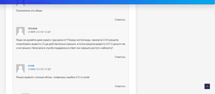Click Татьяна's avatar image
This screenshot has width=215, height=94.
pos(20,31)
